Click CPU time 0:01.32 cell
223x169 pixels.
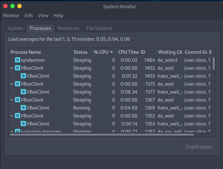point(130,76)
